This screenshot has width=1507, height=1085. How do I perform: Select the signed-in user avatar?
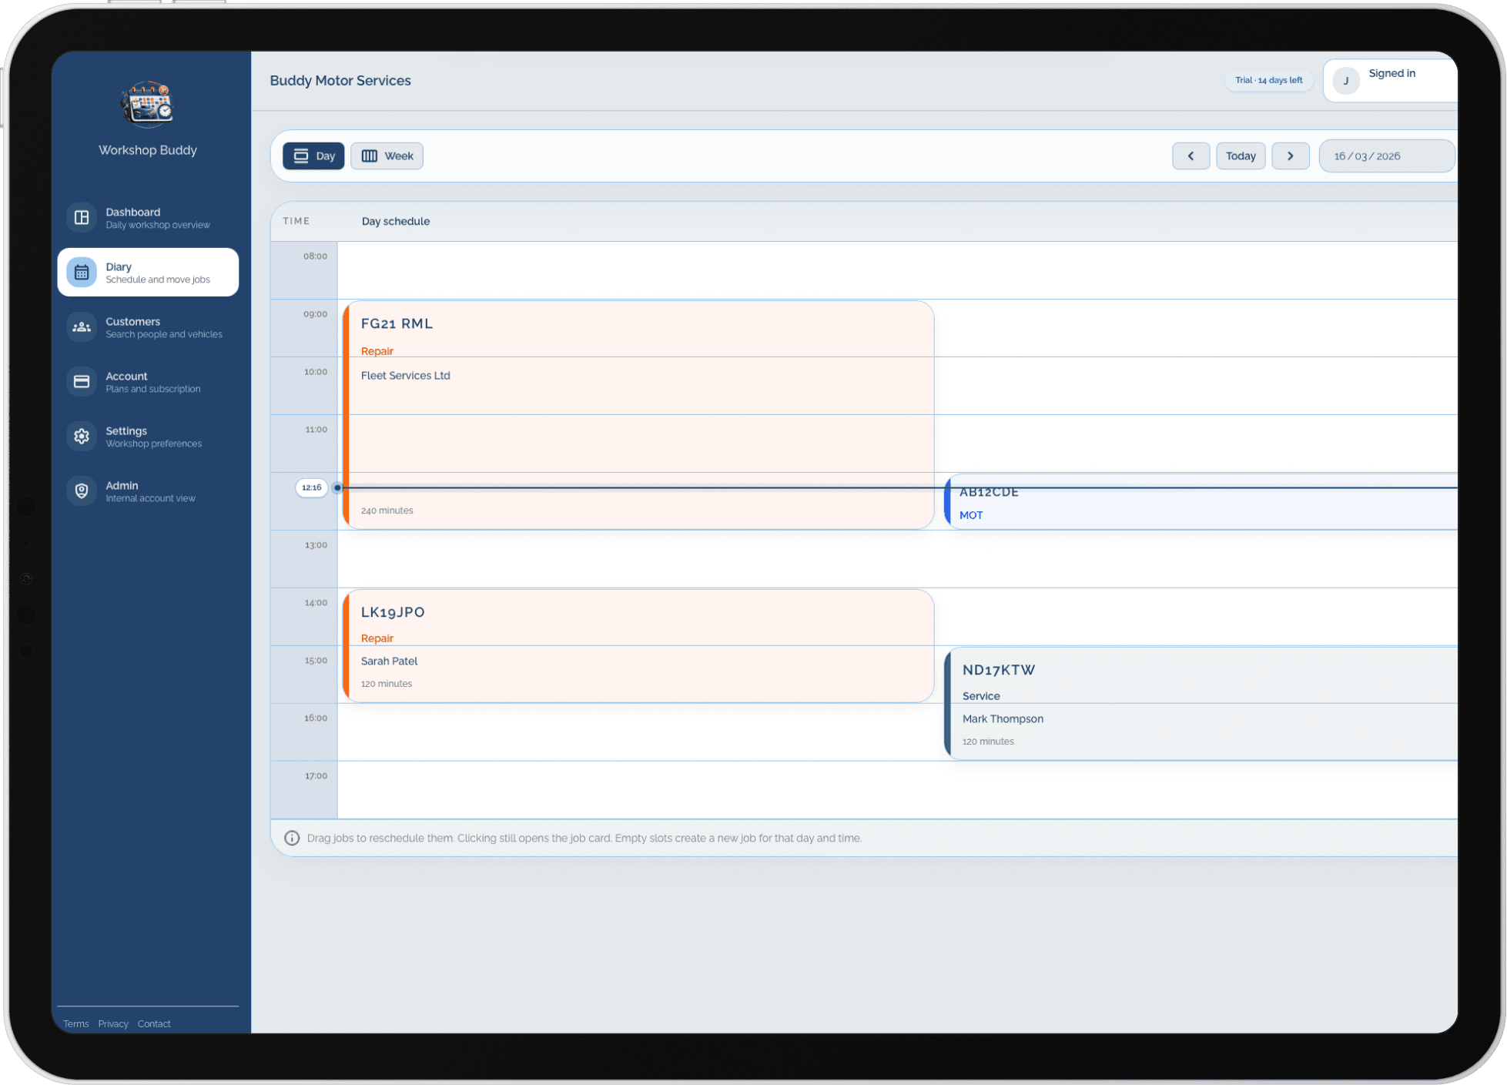1345,80
